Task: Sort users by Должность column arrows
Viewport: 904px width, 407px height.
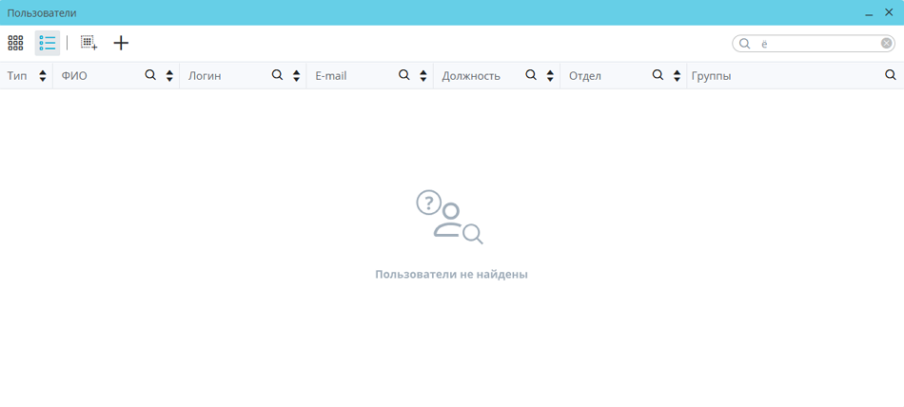Action: 550,76
